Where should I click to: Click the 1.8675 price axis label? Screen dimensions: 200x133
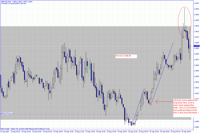[x=197, y=3]
